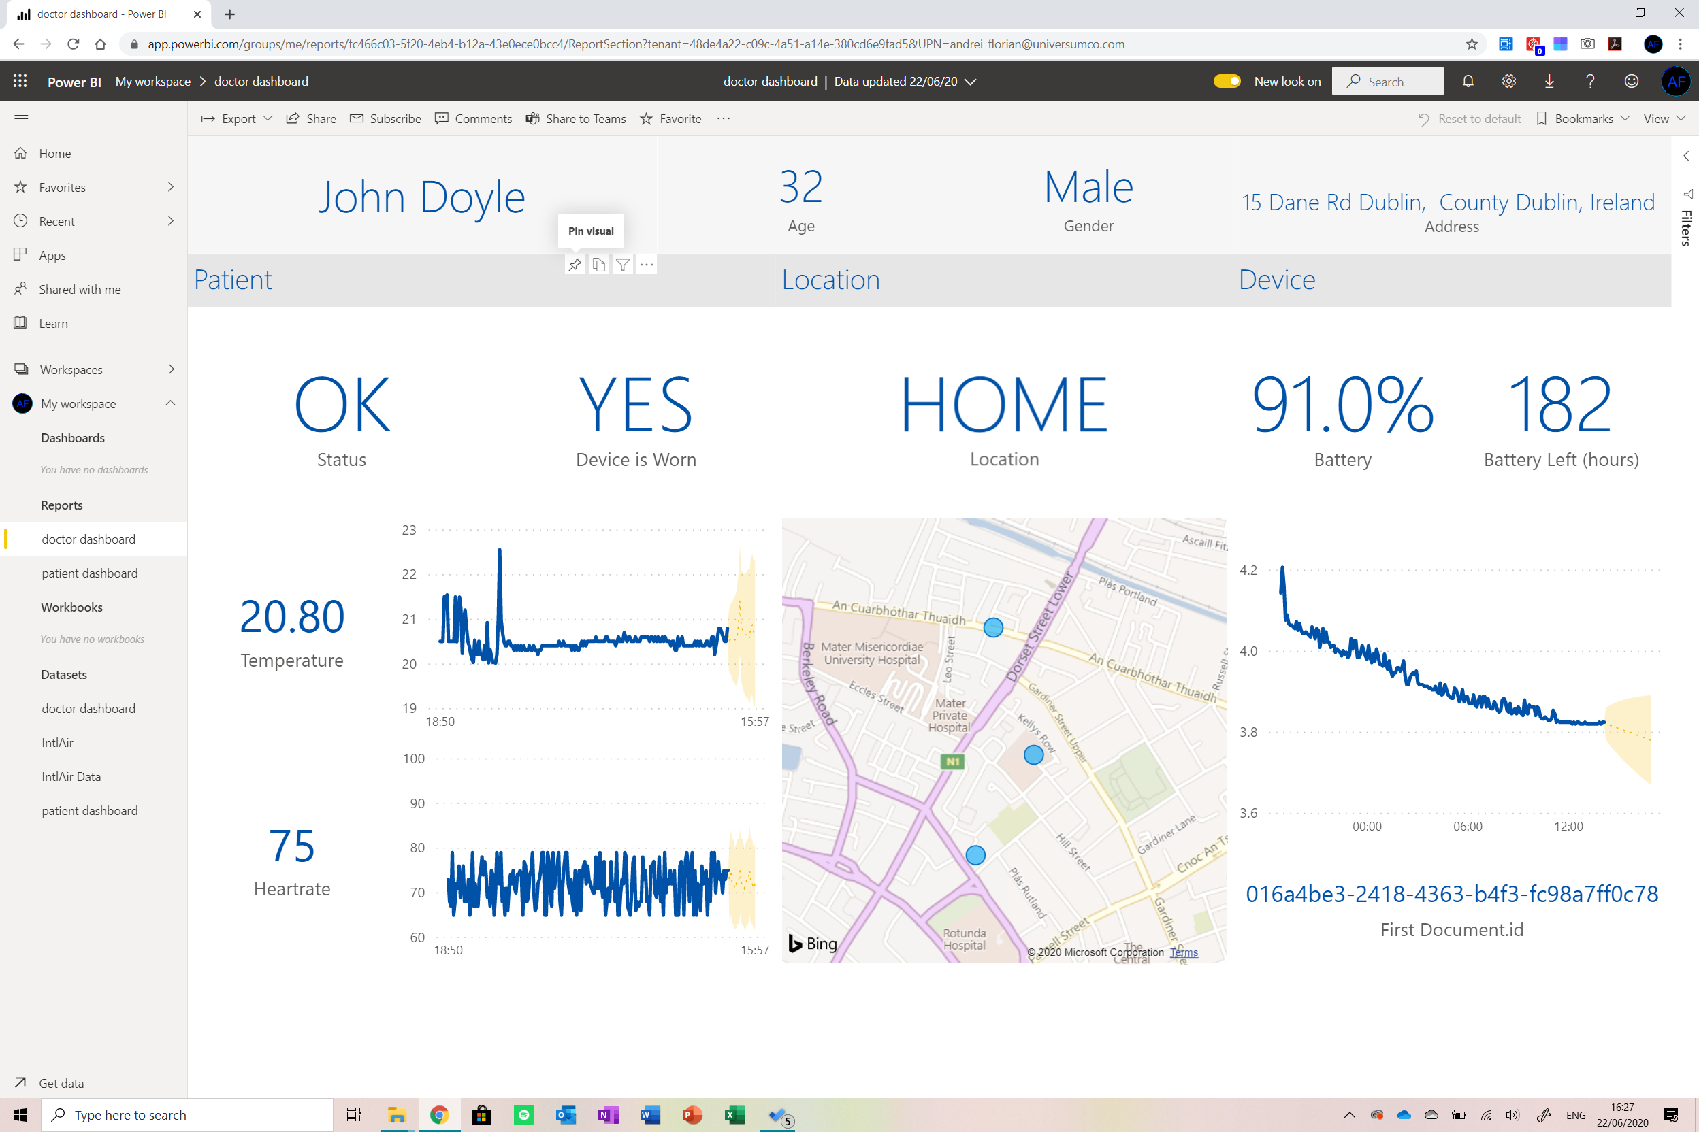Open the app launcher waffle icon
1699x1132 pixels.
(20, 82)
